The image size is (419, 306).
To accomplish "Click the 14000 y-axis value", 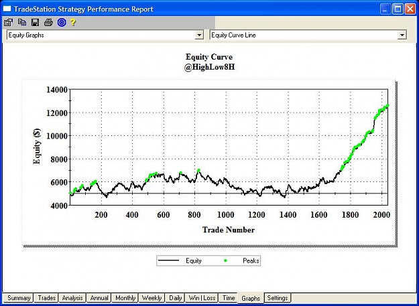I will coord(57,90).
